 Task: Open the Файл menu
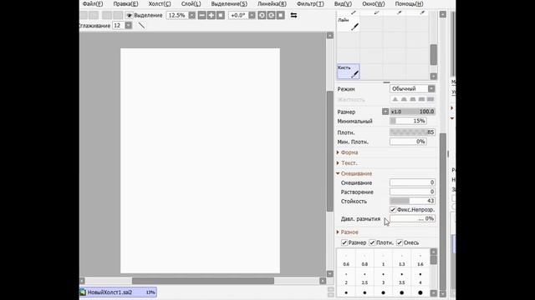tap(93, 3)
